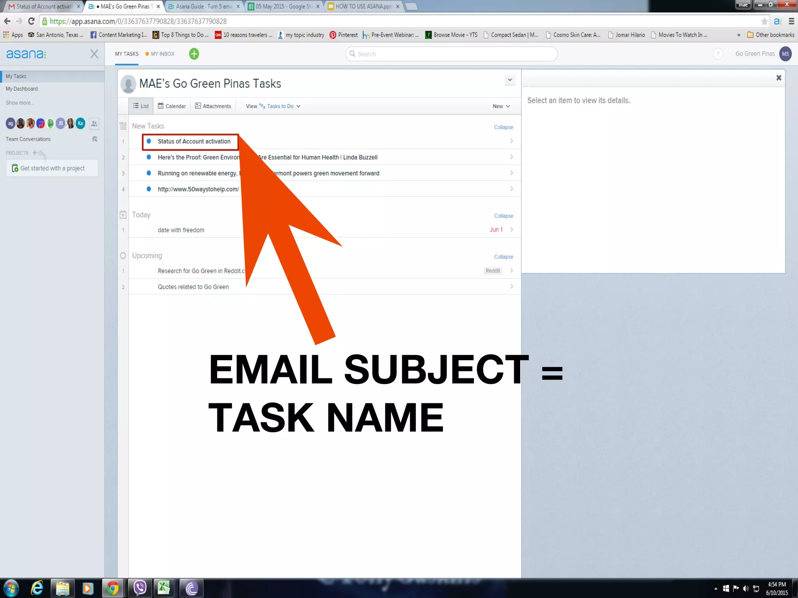The width and height of the screenshot is (798, 598).
Task: Open the Team Conversations icon
Action: click(x=95, y=139)
